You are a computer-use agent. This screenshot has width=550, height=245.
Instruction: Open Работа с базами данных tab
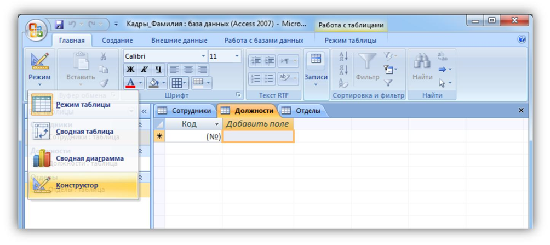click(x=264, y=41)
